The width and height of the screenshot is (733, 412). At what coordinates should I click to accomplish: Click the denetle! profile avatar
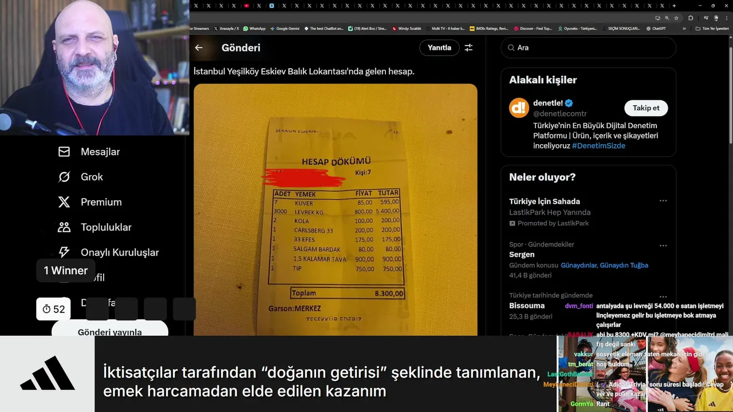click(519, 108)
